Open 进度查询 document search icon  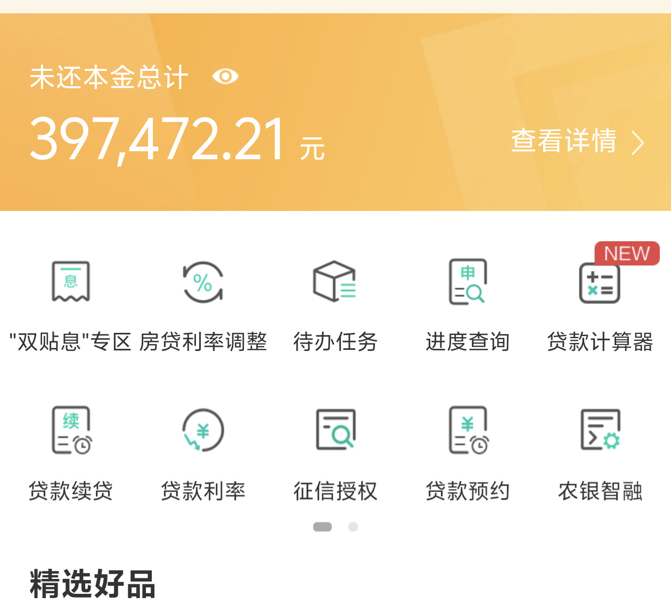[x=468, y=281]
